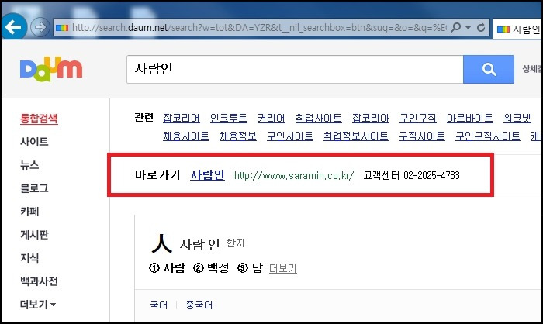Expand the 더보기 sidebar dropdown

[x=38, y=305]
